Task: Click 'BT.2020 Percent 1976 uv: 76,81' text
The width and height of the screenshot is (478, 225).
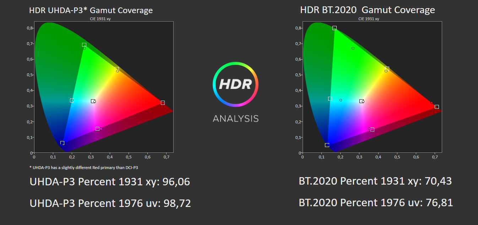Action: pos(376,203)
